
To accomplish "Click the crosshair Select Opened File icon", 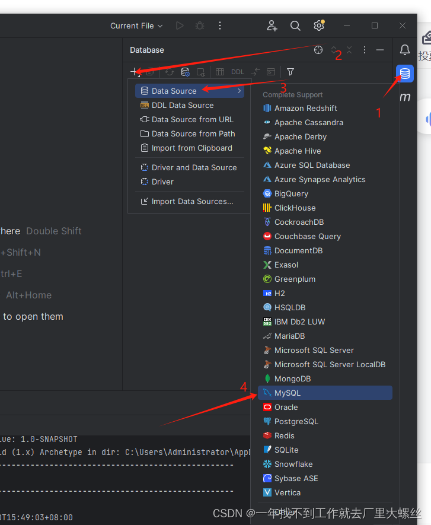I will pyautogui.click(x=318, y=50).
